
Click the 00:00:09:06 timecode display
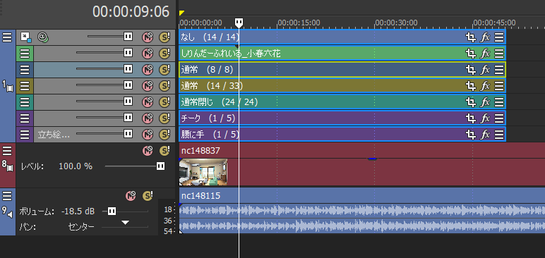pos(131,12)
